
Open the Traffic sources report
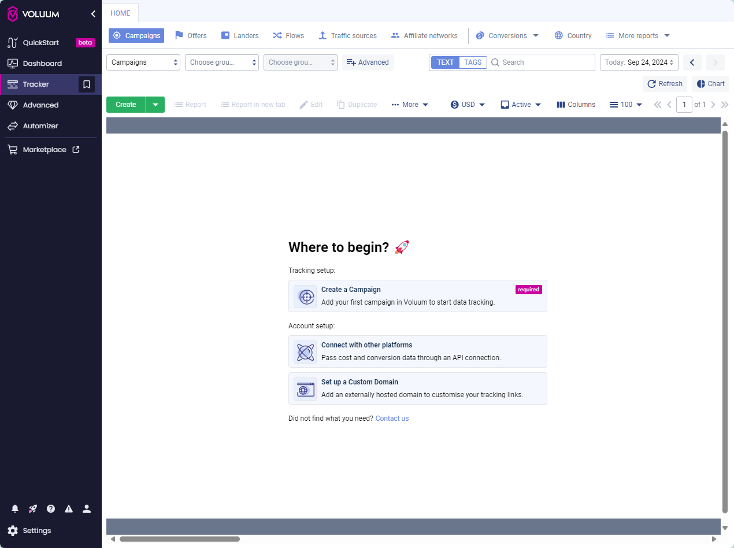coord(347,36)
